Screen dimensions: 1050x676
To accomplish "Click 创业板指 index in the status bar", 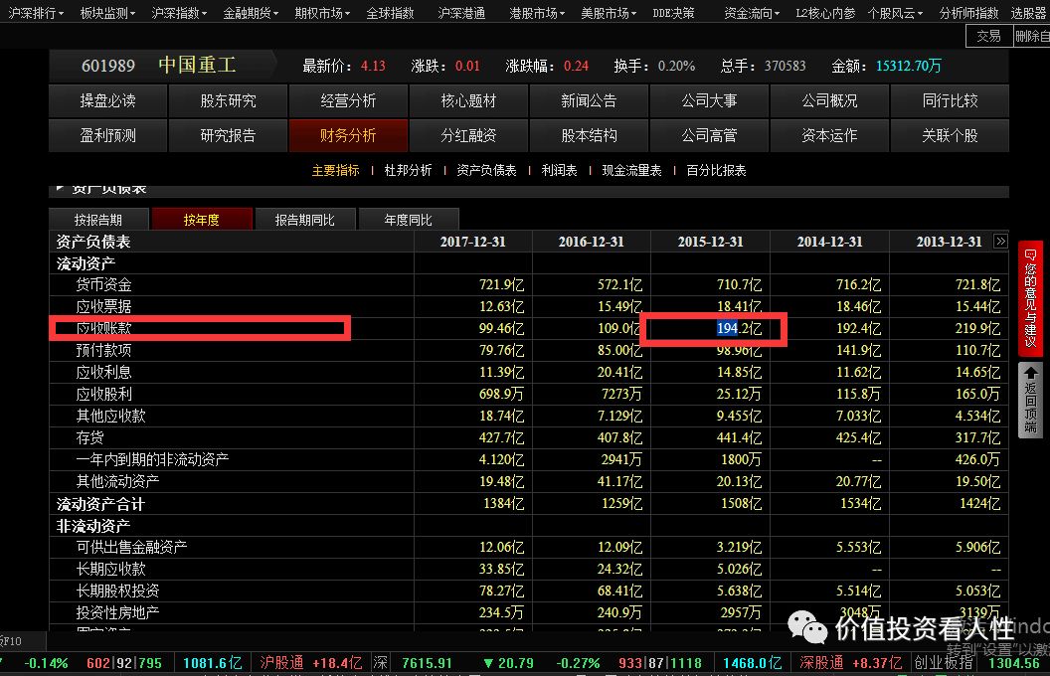I will (943, 661).
